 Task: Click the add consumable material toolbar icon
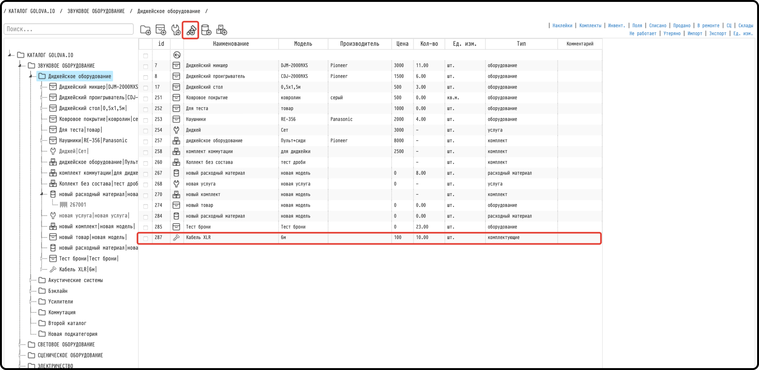[206, 30]
